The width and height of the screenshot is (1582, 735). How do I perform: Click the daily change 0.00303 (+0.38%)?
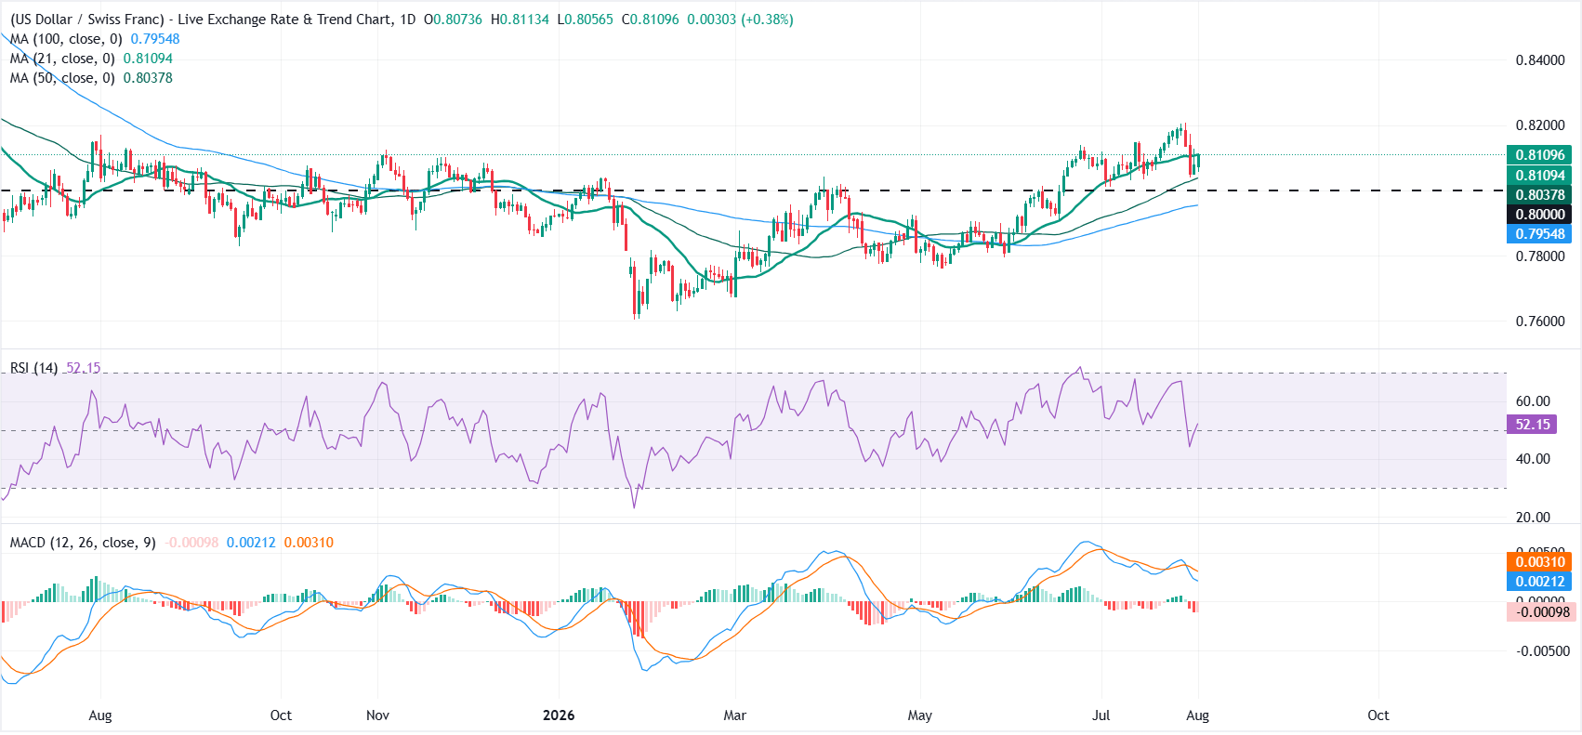(740, 20)
